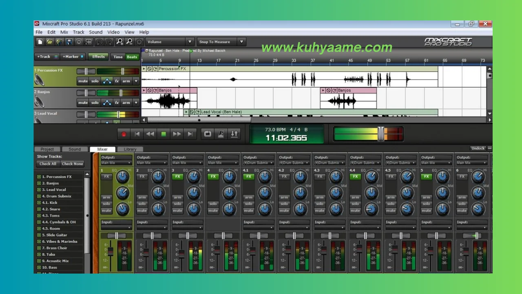Click the master volume slider handle

pyautogui.click(x=381, y=134)
